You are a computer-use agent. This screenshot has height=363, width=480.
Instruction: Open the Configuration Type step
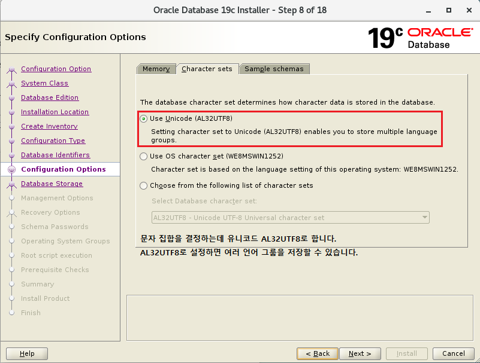tap(53, 141)
